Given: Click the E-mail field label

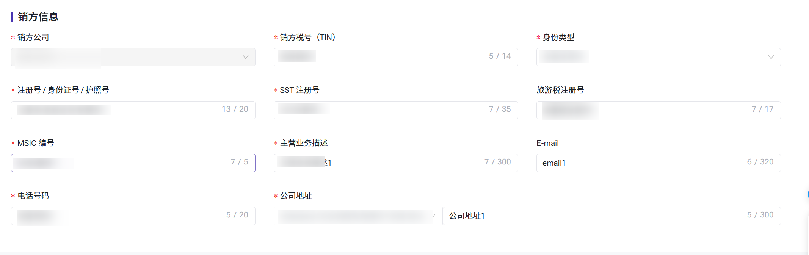Looking at the screenshot, I should (547, 143).
